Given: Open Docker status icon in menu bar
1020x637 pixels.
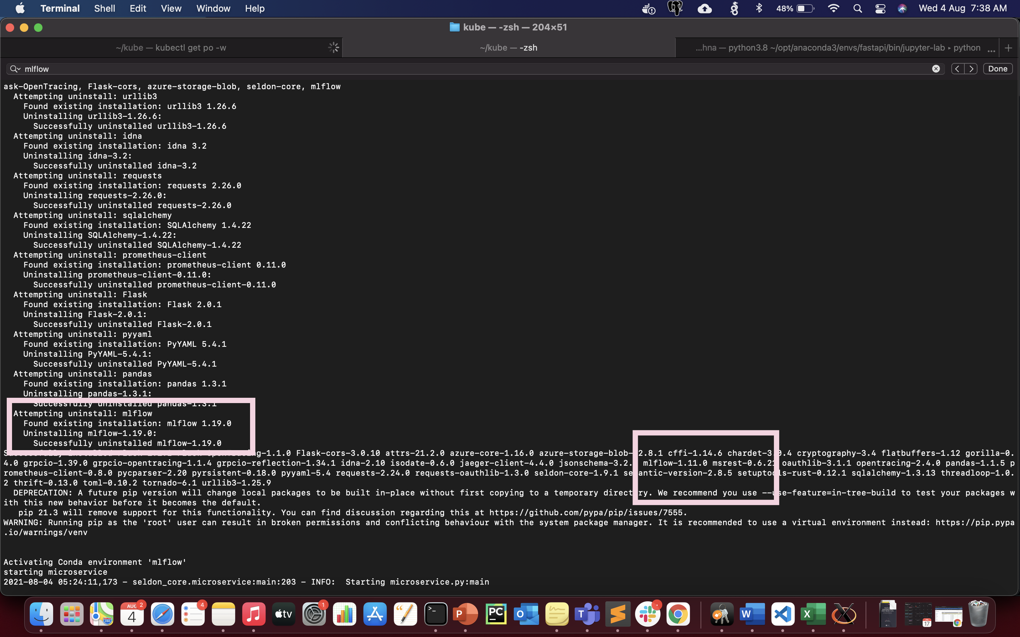Looking at the screenshot, I should point(649,8).
